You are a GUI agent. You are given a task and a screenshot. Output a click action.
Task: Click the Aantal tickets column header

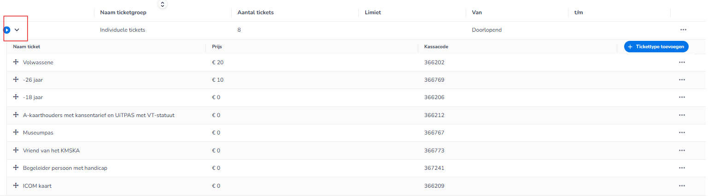point(256,12)
